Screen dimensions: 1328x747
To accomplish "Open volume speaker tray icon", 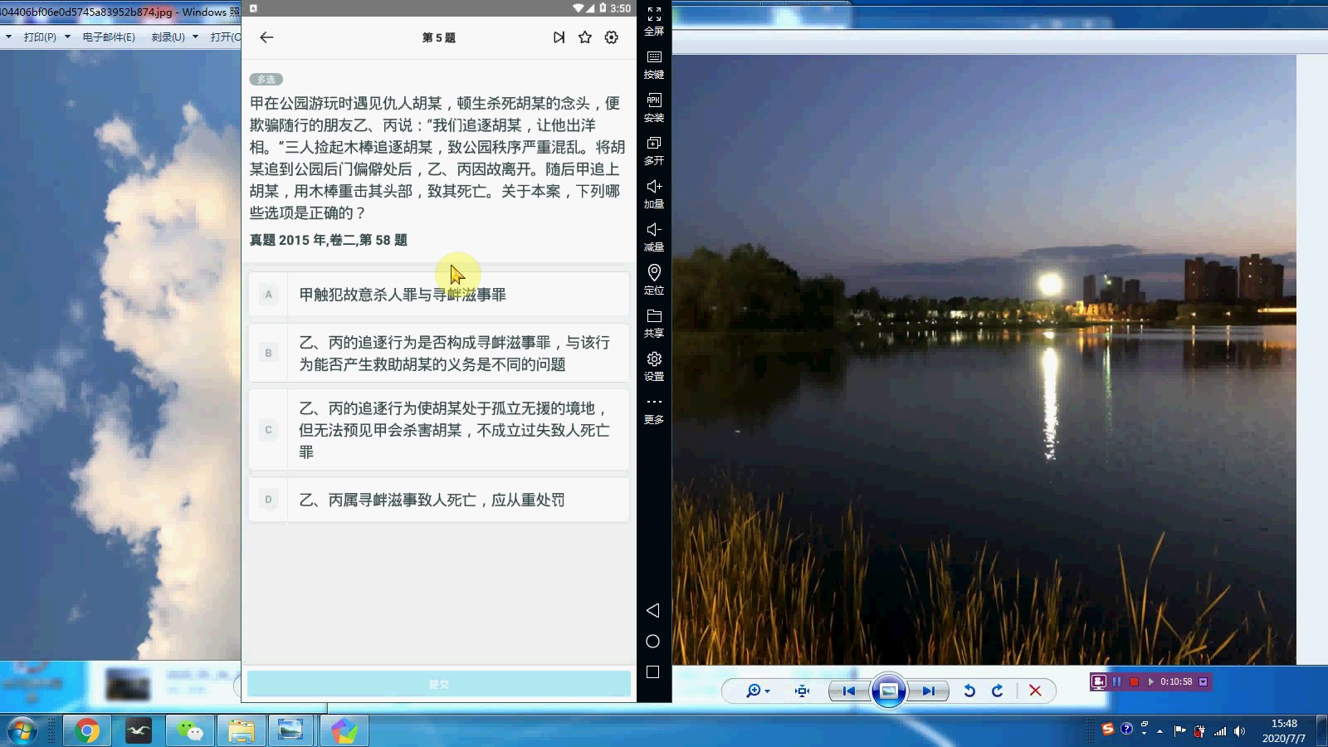I will 1239,731.
